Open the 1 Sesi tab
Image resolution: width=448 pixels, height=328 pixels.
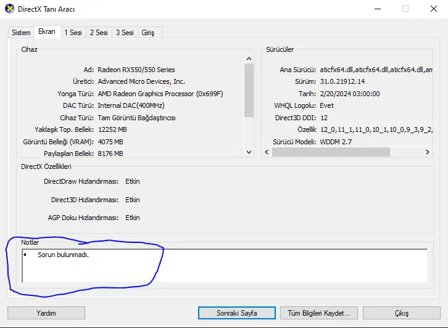(73, 33)
